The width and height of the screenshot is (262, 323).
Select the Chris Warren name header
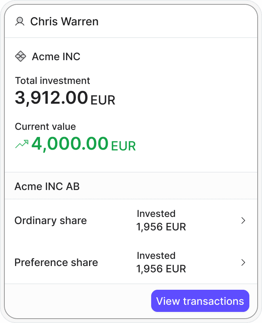[64, 21]
